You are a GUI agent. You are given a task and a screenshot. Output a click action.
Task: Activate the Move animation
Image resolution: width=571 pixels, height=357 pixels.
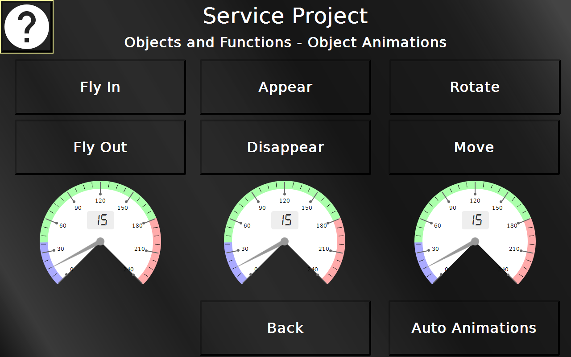pyautogui.click(x=474, y=147)
